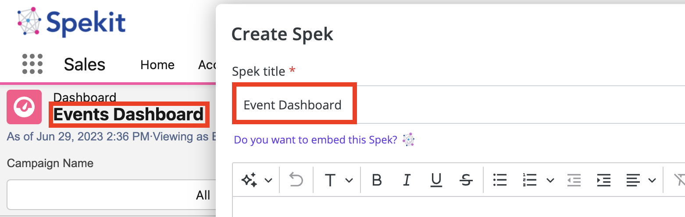685x217 pixels.
Task: Click 'Do you want to embed this Spek?' link
Action: tap(315, 140)
